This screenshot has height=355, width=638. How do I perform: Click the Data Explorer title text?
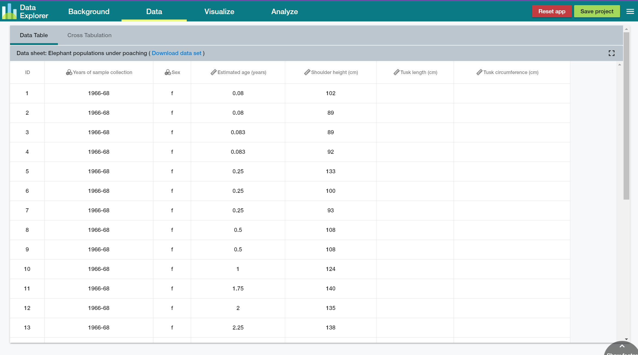pyautogui.click(x=34, y=11)
